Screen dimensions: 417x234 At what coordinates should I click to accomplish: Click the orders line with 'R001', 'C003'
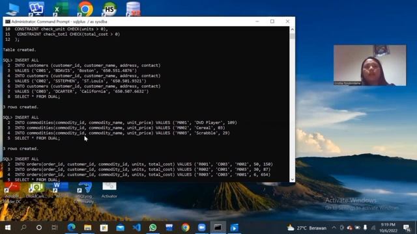pyautogui.click(x=144, y=164)
